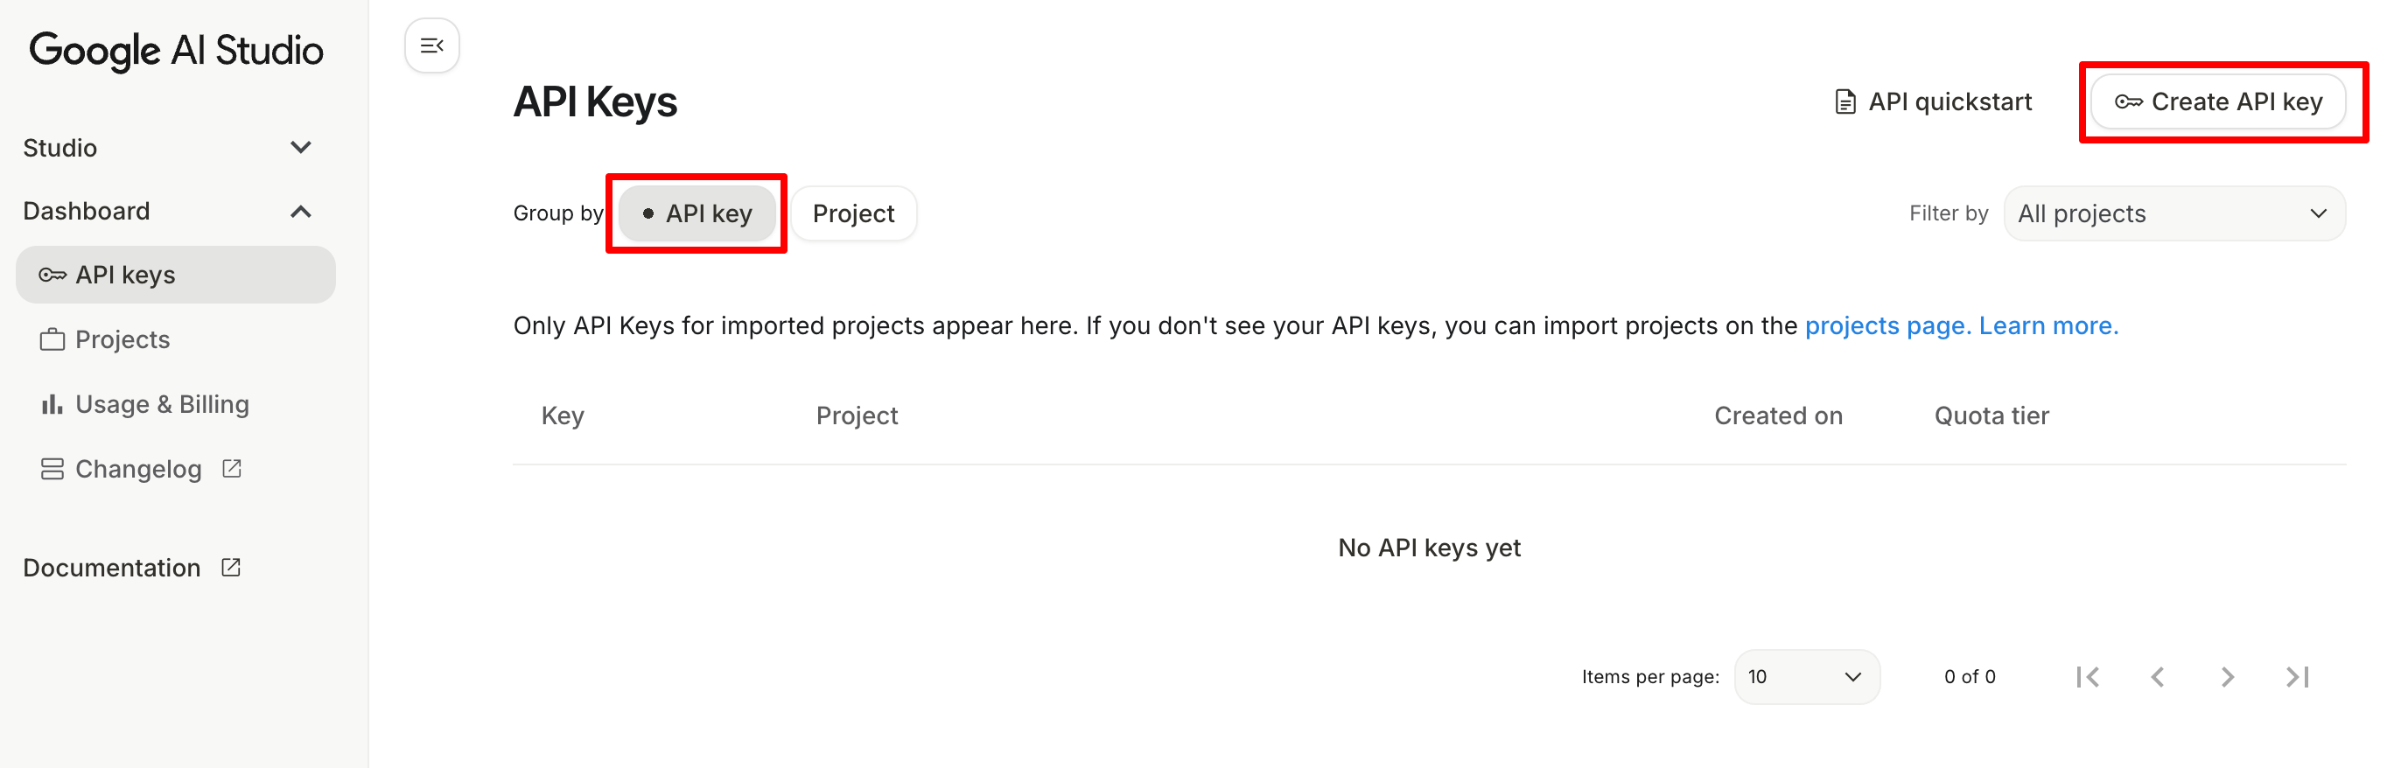Collapse the Dashboard sidebar section

coord(300,211)
